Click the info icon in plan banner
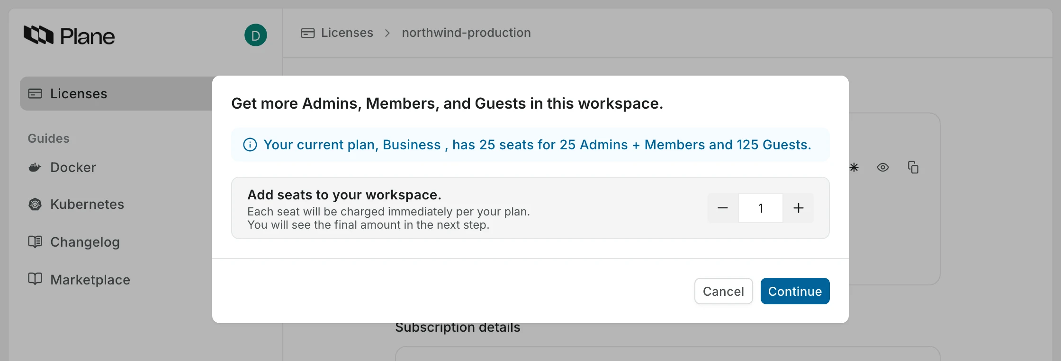1061x361 pixels. click(250, 145)
